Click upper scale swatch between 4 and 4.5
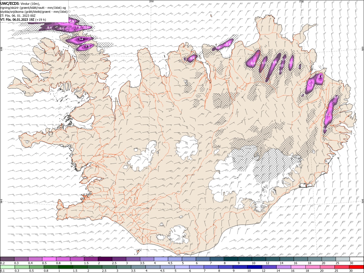This screenshot has width=364, height=273. 161,259
